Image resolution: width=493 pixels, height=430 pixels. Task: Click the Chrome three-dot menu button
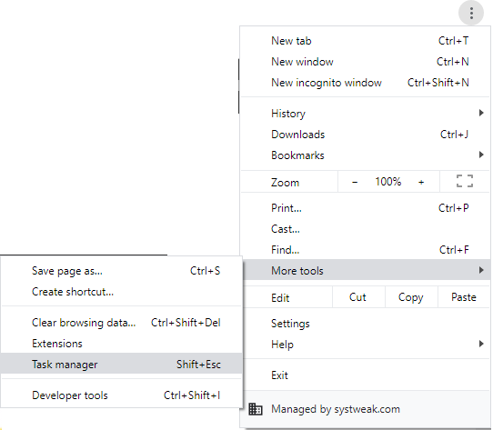click(471, 13)
